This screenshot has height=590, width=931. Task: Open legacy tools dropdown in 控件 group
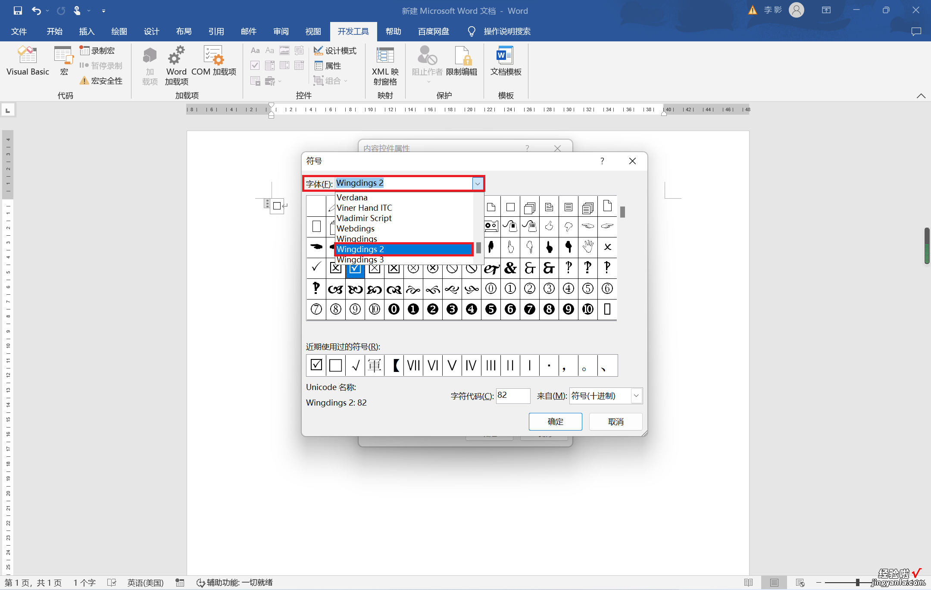273,81
